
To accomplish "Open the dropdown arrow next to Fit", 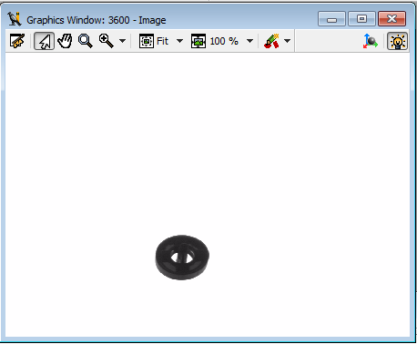I will (x=179, y=41).
